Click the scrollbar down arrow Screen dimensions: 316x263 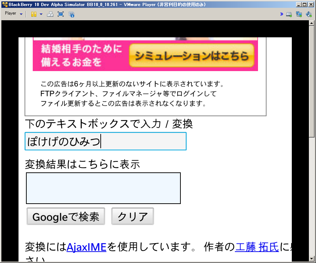coord(312,258)
